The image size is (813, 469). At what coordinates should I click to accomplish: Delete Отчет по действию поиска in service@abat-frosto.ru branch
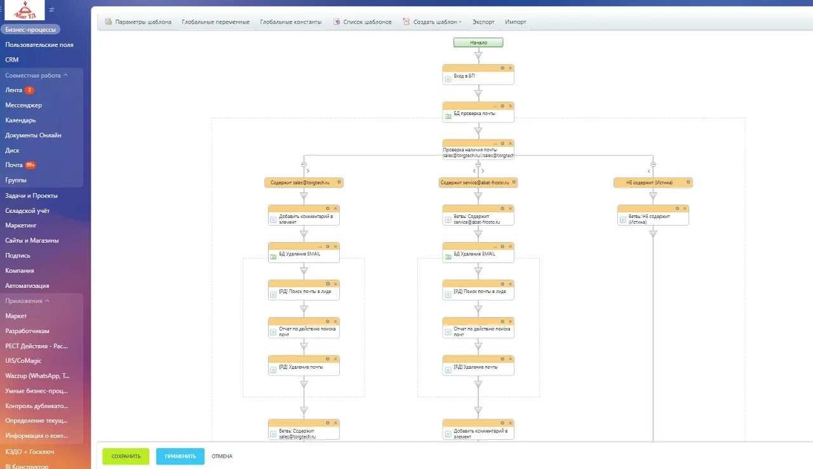point(510,321)
